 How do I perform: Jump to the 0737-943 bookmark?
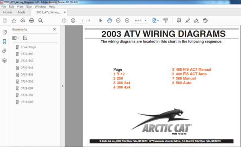27,67
